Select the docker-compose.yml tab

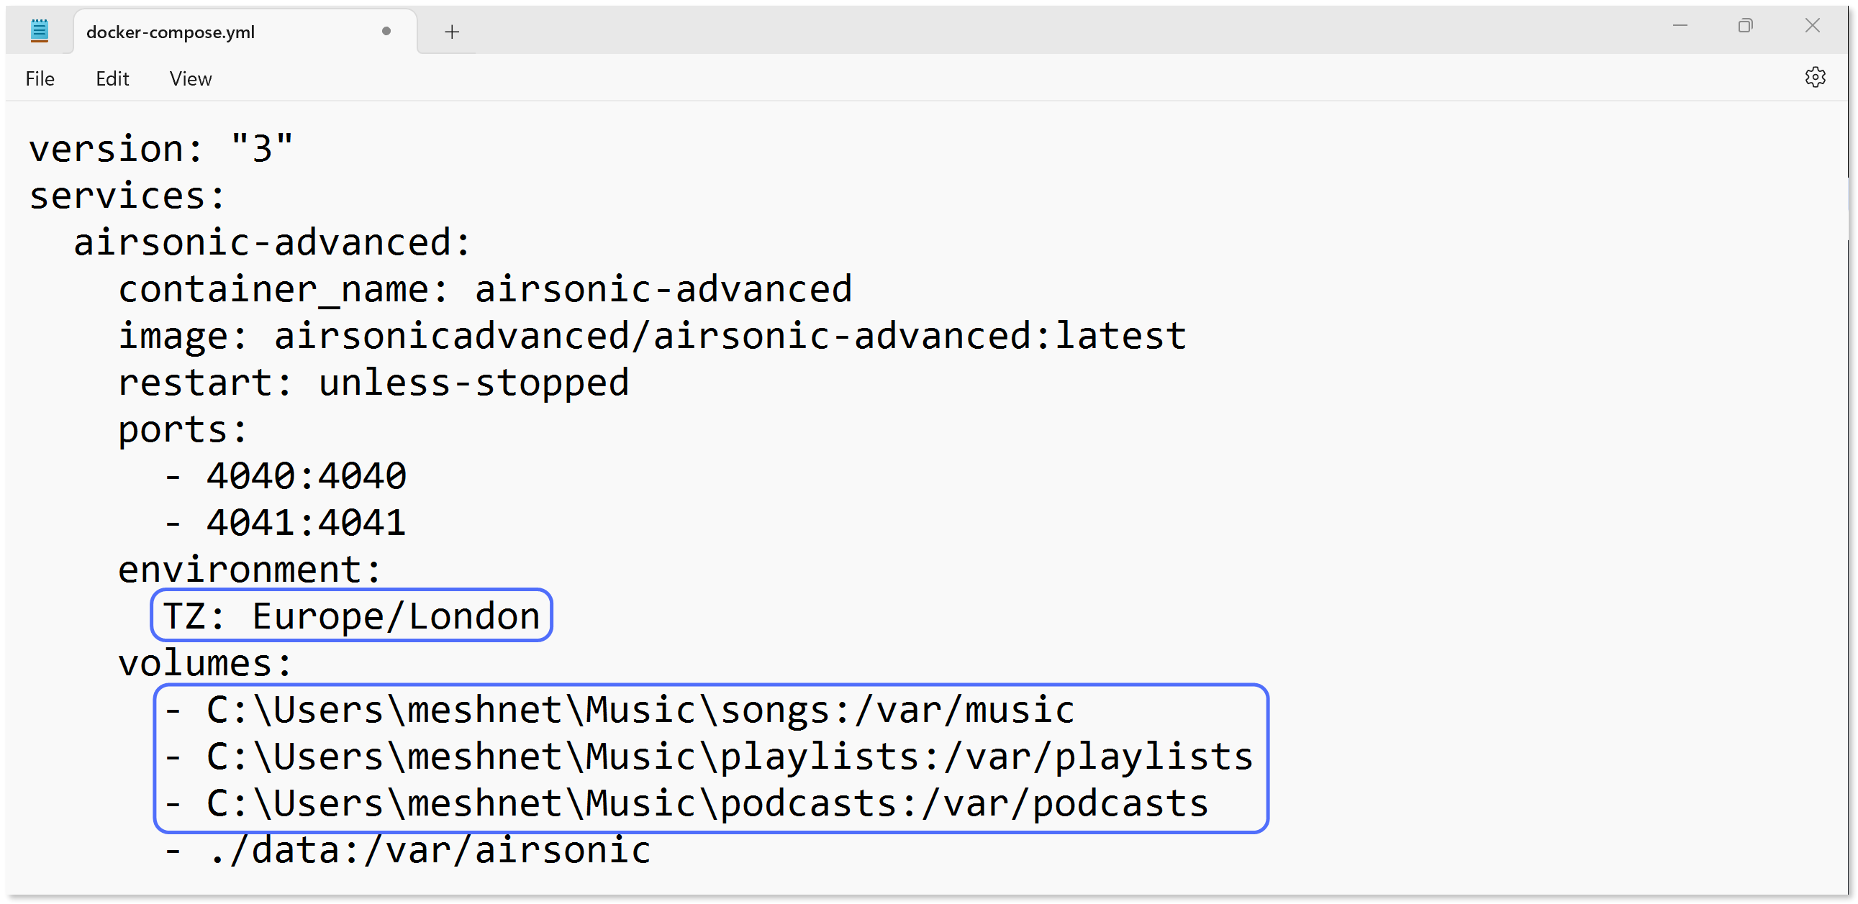click(170, 32)
